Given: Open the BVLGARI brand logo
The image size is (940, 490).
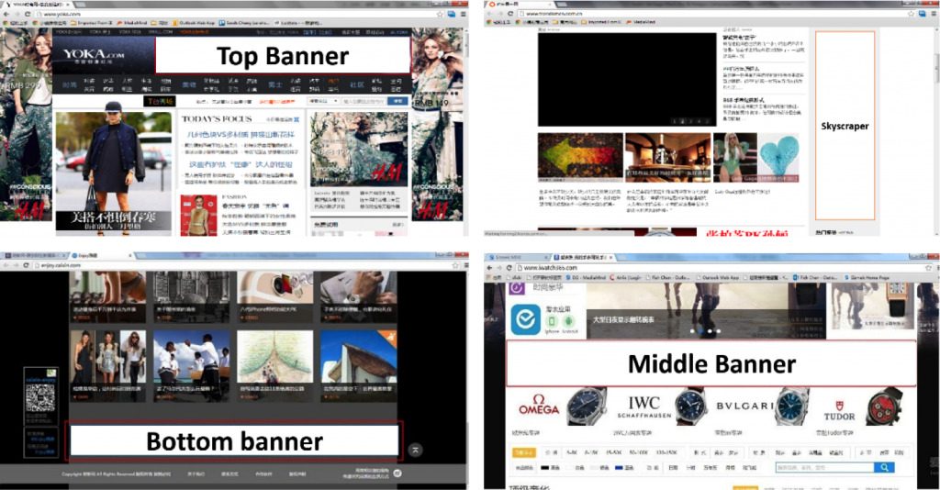Looking at the screenshot, I should pyautogui.click(x=745, y=406).
